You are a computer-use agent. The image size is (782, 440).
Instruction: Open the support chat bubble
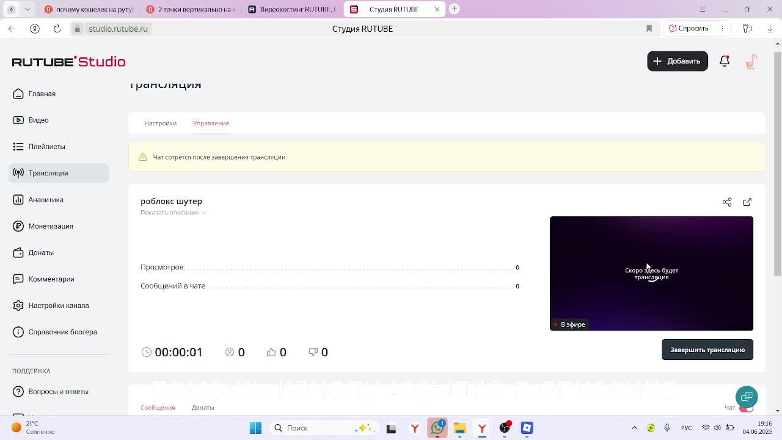[x=747, y=397]
